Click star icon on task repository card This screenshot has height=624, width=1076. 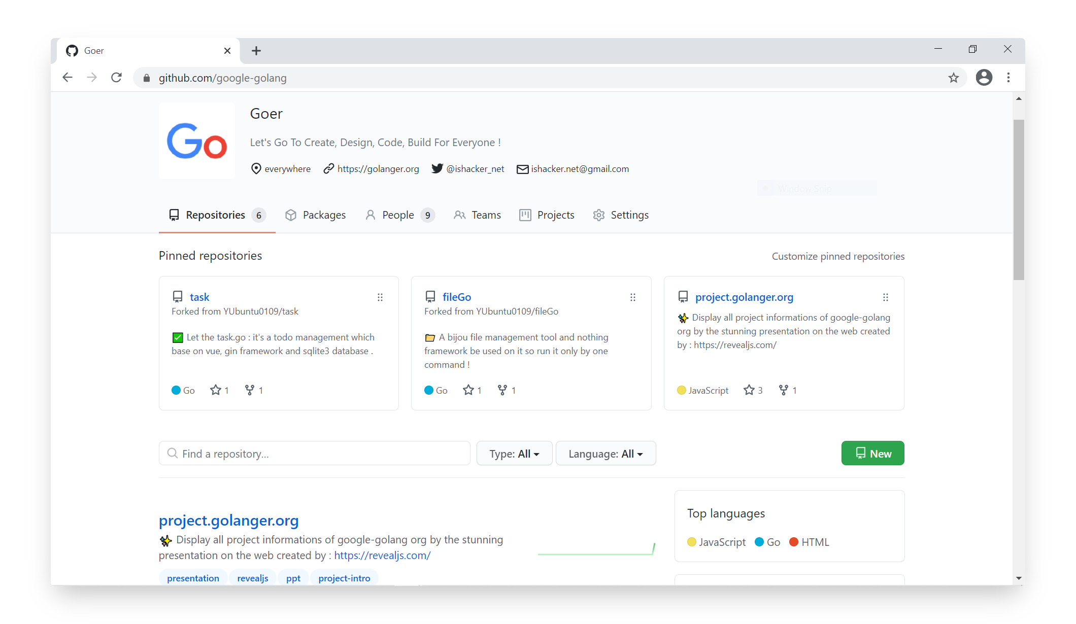(216, 390)
